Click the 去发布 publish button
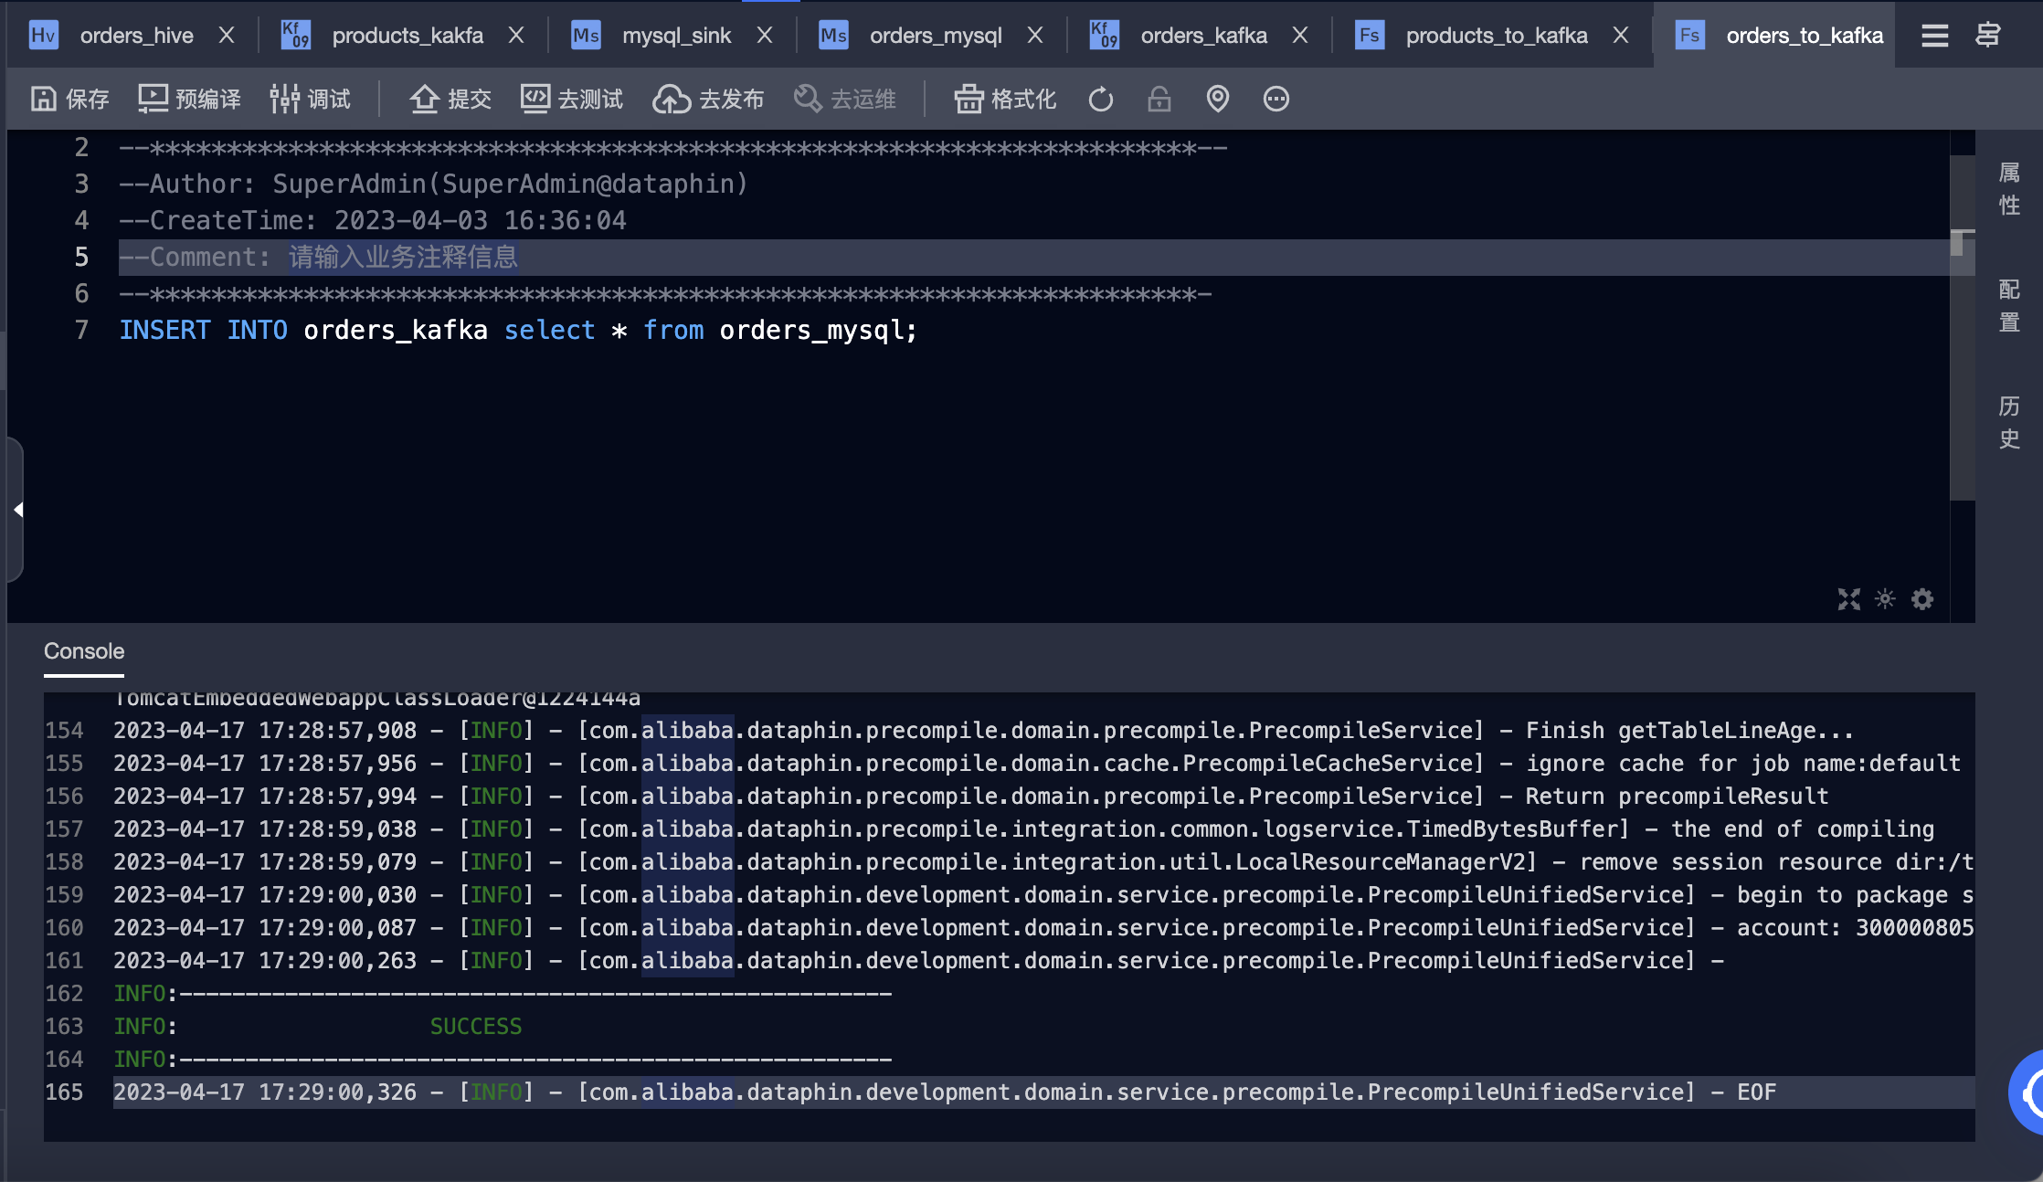The height and width of the screenshot is (1182, 2043). [x=708, y=99]
